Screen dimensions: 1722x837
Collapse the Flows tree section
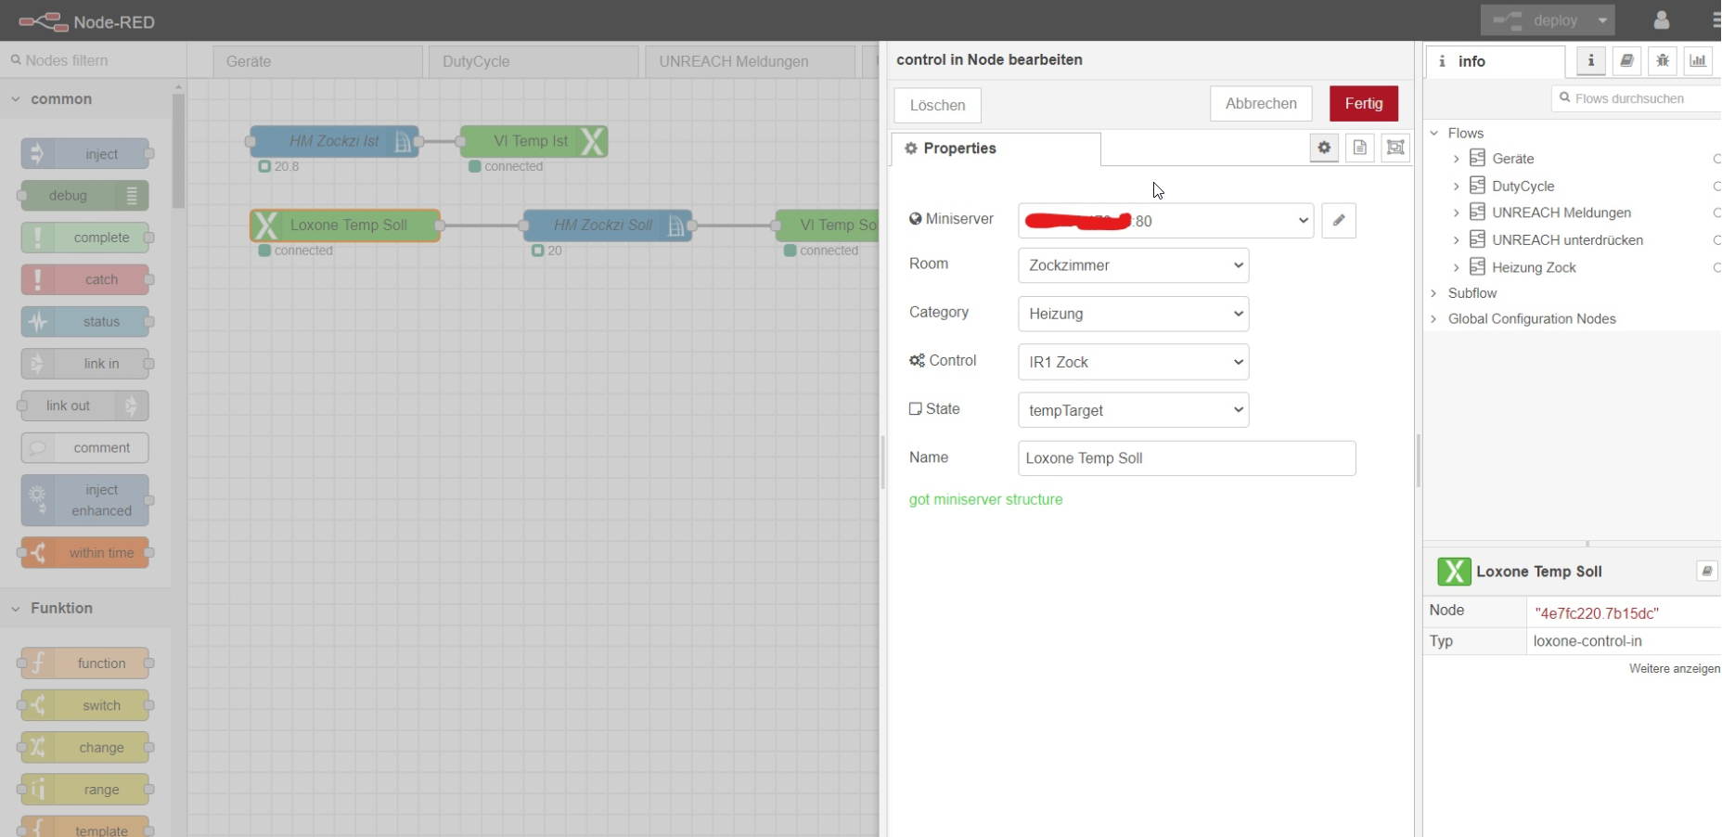(x=1434, y=134)
